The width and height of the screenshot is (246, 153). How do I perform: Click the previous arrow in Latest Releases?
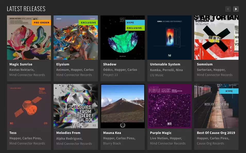228,9
